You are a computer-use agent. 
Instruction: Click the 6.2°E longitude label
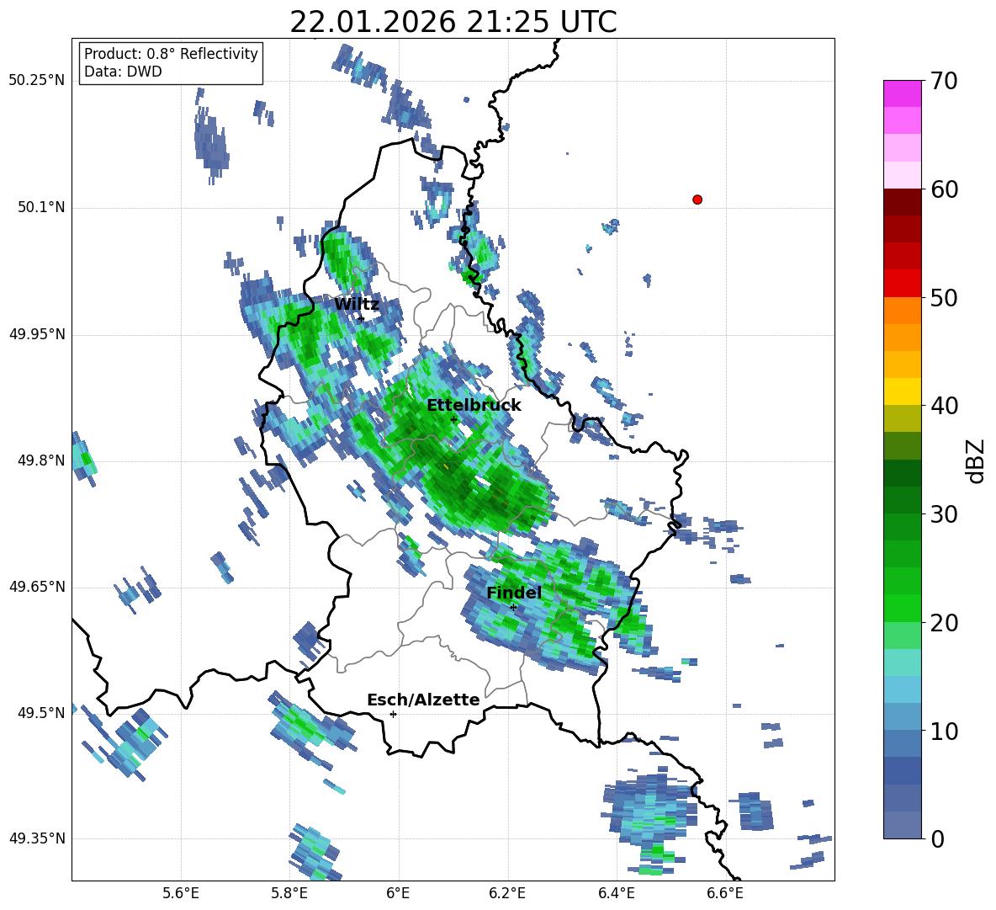[x=507, y=893]
